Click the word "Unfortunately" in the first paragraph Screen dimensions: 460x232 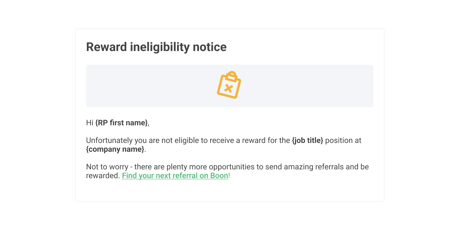(x=109, y=140)
